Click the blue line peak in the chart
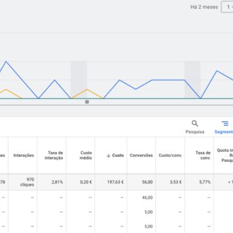The height and width of the screenshot is (233, 233). tap(6, 61)
